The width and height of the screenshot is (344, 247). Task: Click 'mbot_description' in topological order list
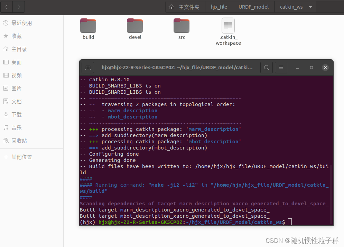132,117
